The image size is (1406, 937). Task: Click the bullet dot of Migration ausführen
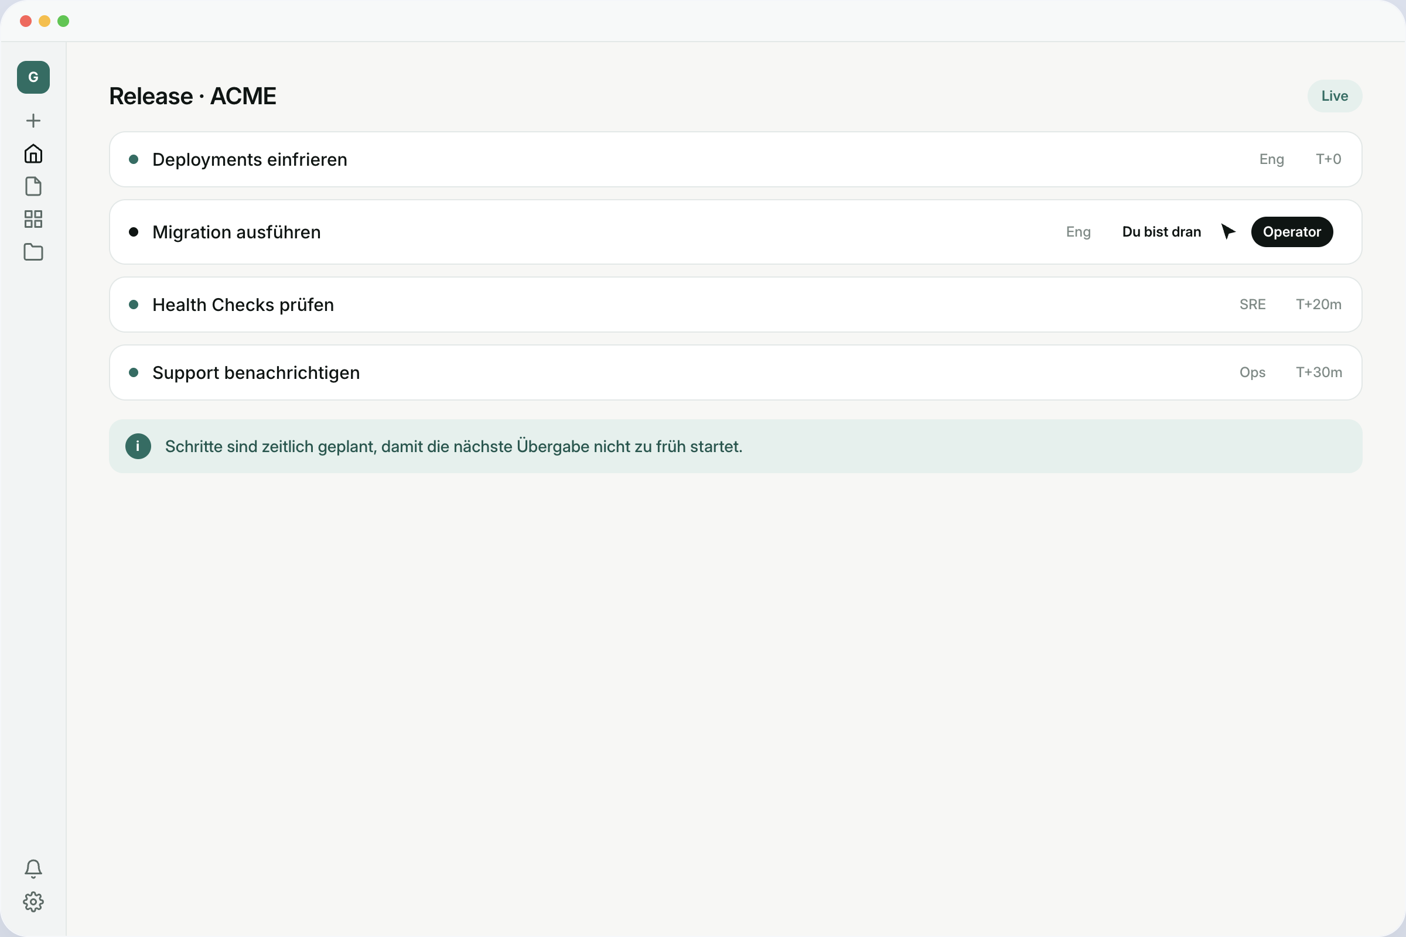coord(134,232)
